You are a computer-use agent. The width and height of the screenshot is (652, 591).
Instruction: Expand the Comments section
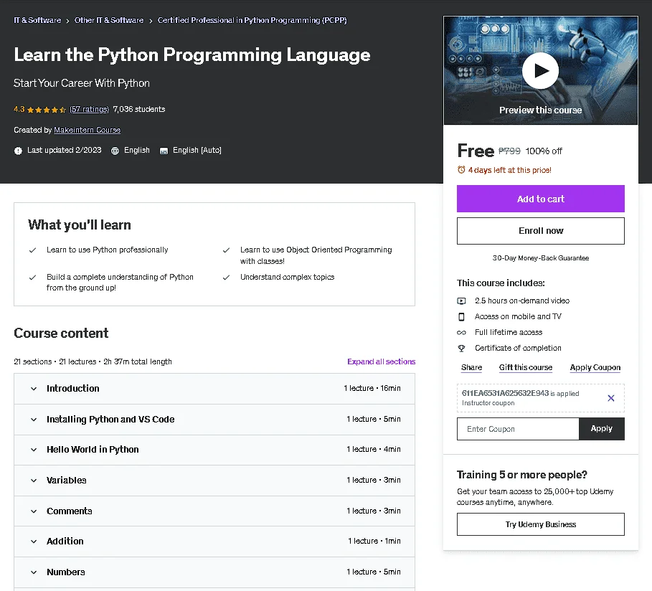[214, 511]
